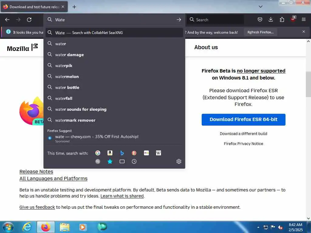Close the notification bar with X

click(x=304, y=32)
